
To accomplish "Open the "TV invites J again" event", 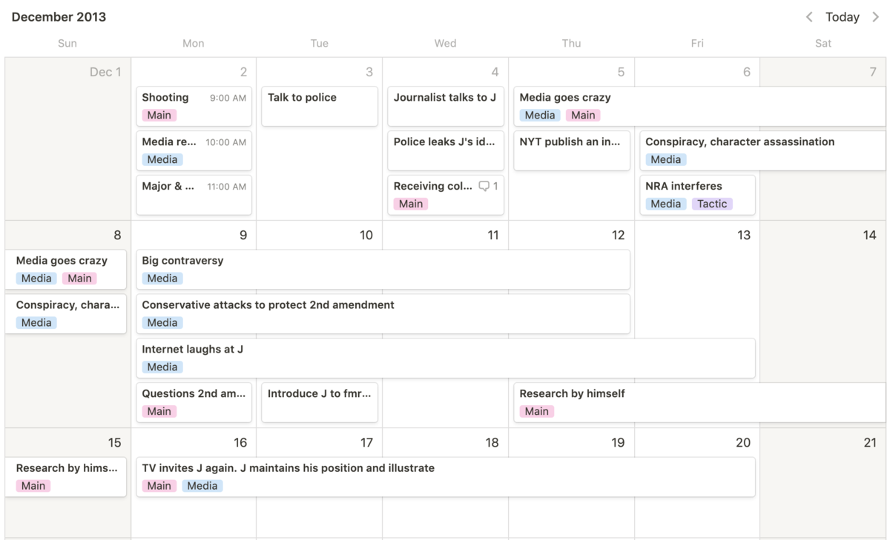I will (445, 476).
